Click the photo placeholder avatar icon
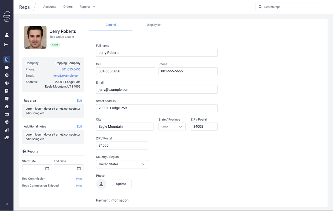Screen dimensions: 333x212 (x=101, y=184)
